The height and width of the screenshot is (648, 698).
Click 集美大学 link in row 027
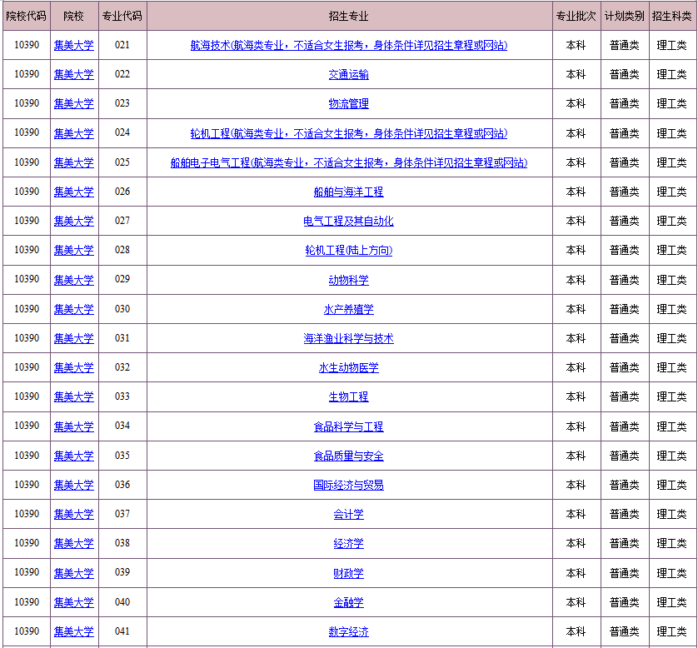click(x=74, y=222)
